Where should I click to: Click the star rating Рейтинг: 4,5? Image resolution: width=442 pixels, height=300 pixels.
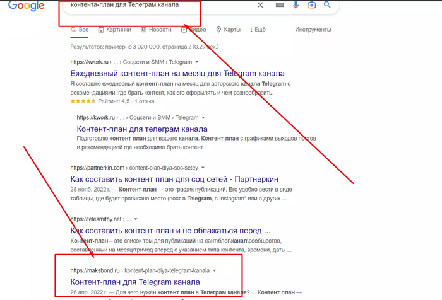point(112,101)
